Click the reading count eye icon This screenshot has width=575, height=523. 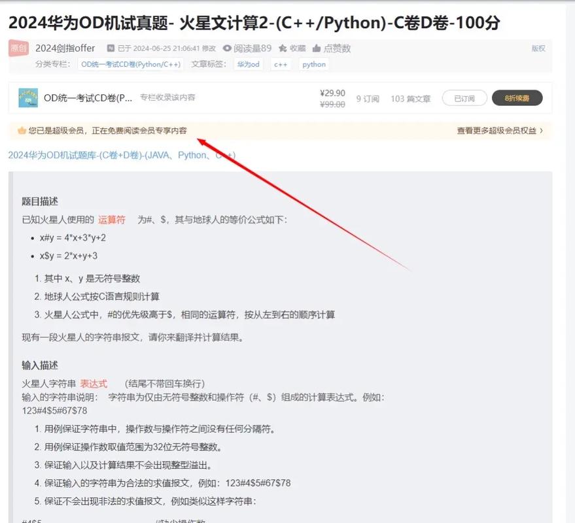[227, 48]
